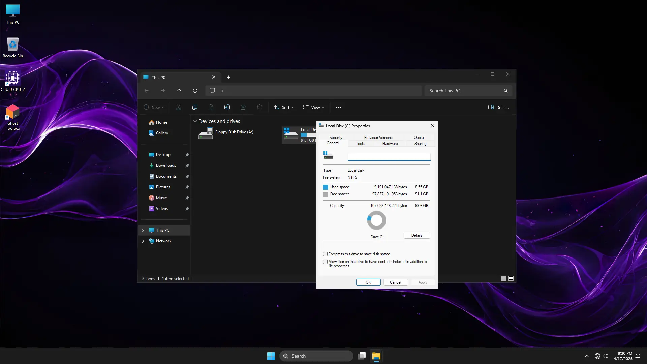Click the Up directory arrow

179,91
